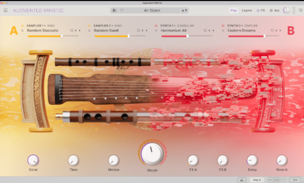Open the Air Object preset name dropdown
This screenshot has width=304, height=183.
[x=152, y=10]
